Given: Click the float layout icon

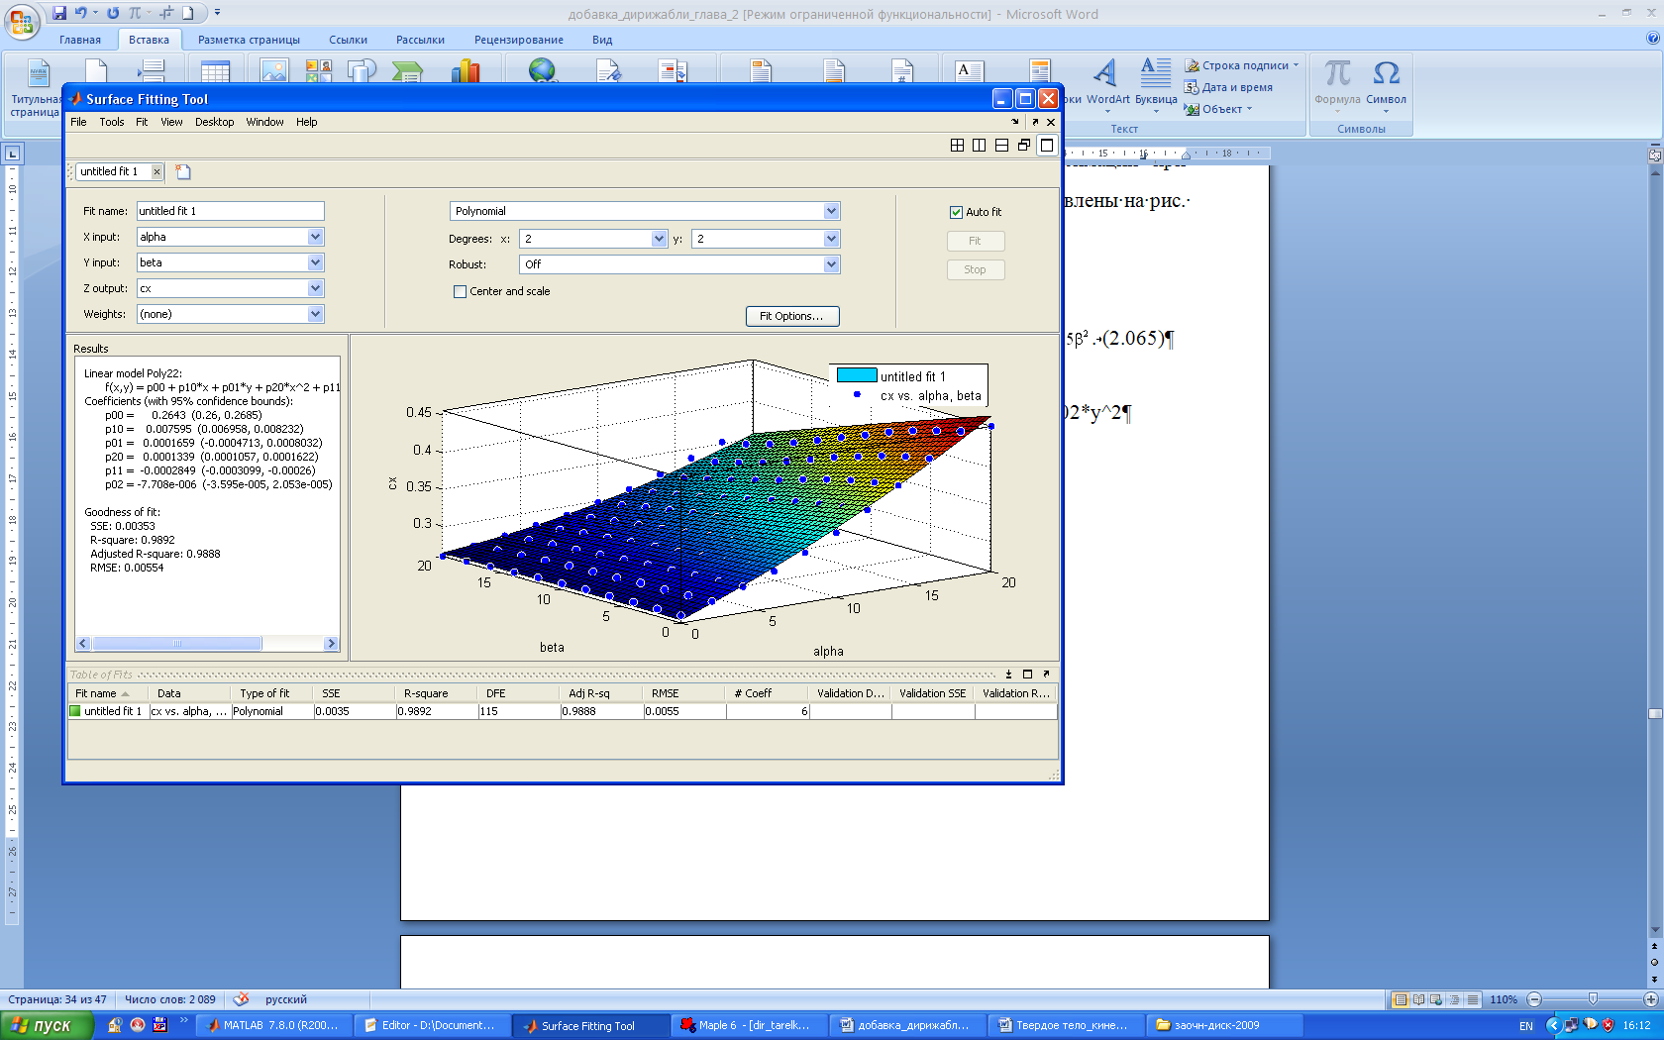Looking at the screenshot, I should click(x=1024, y=146).
